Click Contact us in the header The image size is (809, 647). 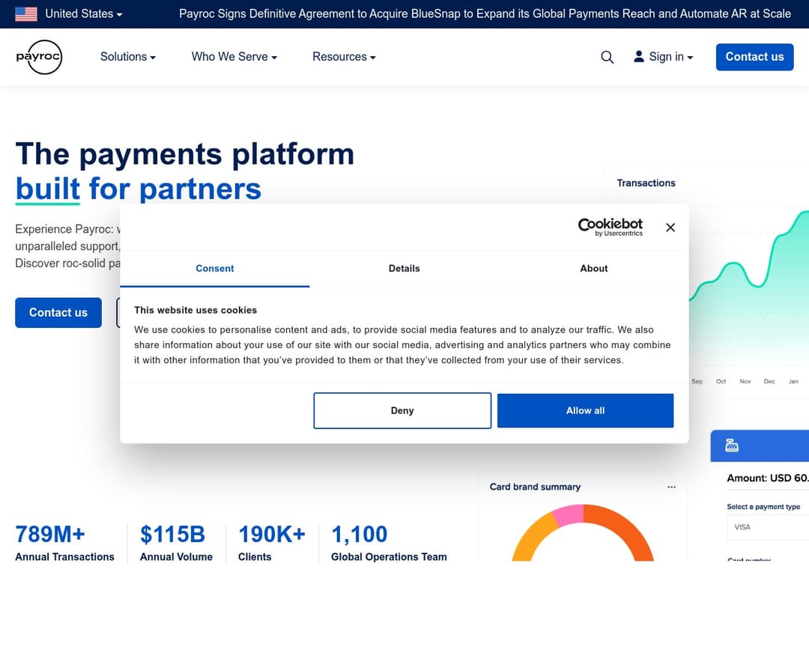point(754,57)
